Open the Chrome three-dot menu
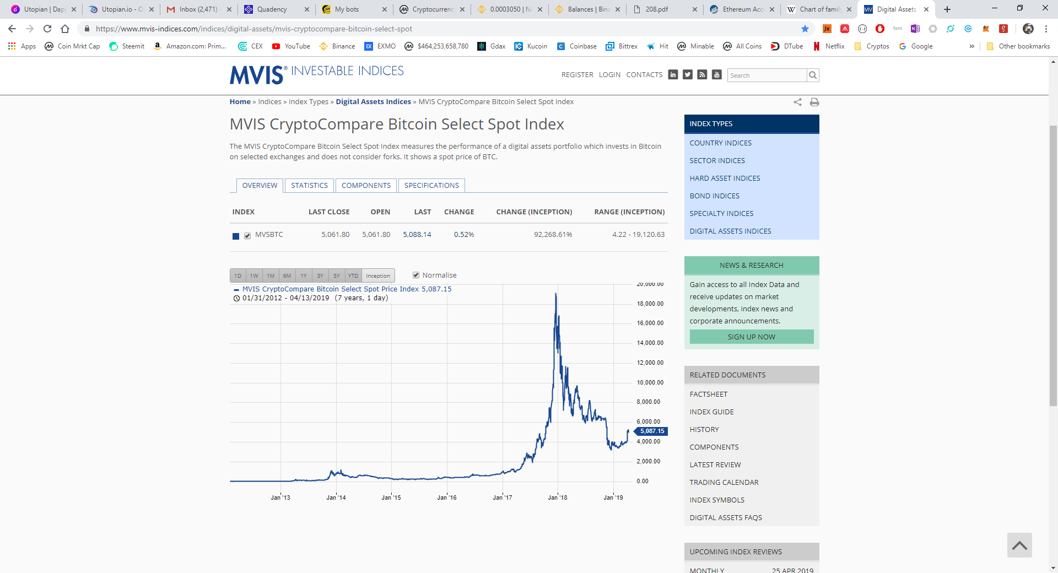This screenshot has width=1058, height=573. (1046, 29)
